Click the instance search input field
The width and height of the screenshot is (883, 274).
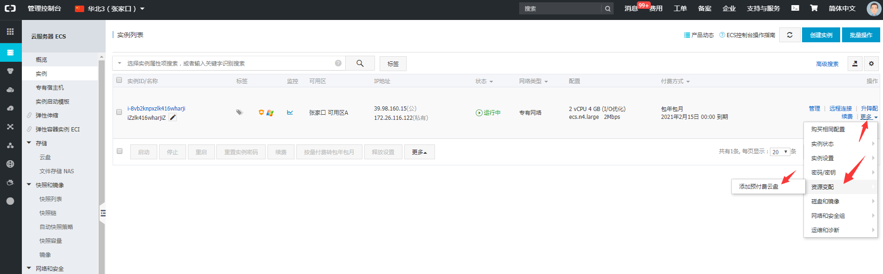[228, 63]
